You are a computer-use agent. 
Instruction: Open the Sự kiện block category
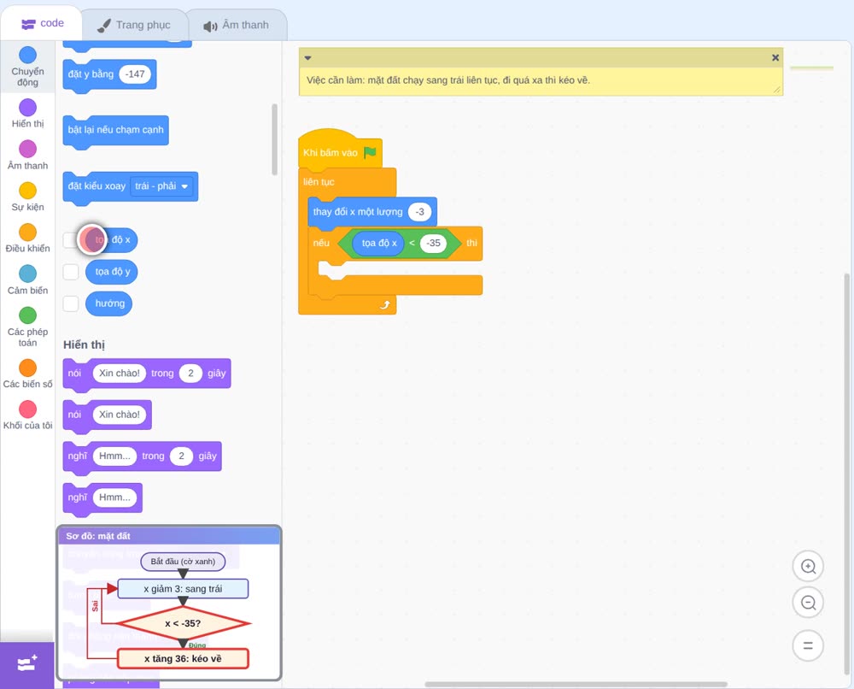[x=28, y=197]
